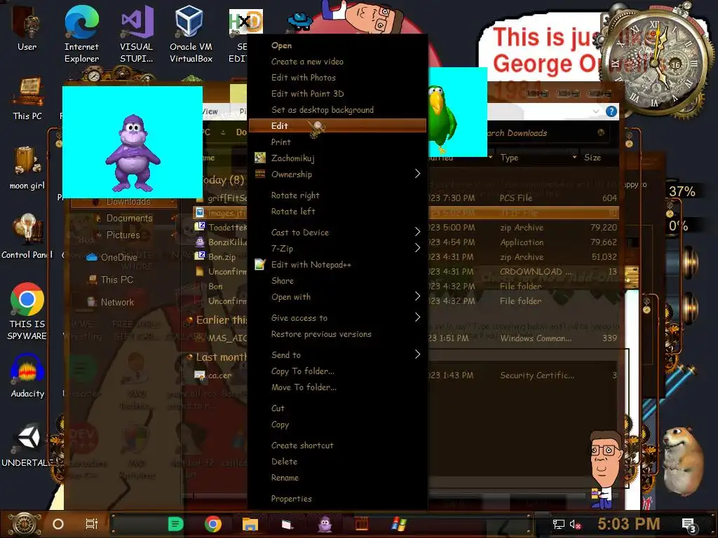Click the steampunk Start button
The image size is (718, 538).
pos(24,524)
